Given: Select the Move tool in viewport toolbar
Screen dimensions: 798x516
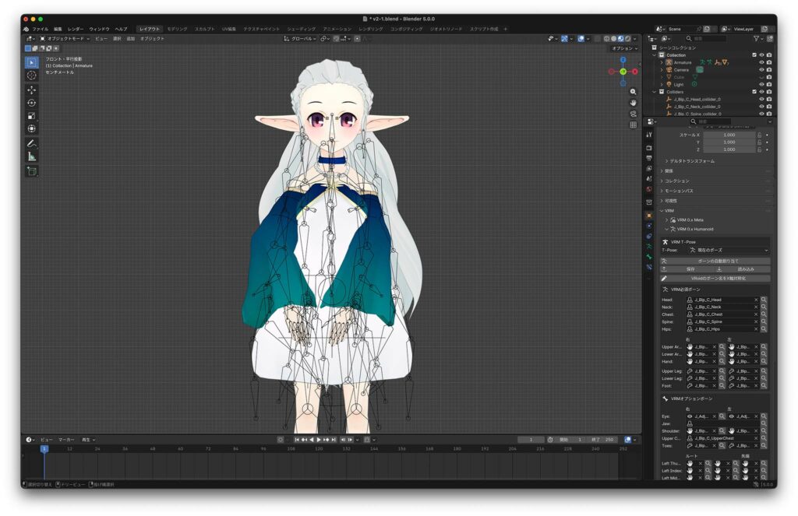Looking at the screenshot, I should tap(31, 90).
